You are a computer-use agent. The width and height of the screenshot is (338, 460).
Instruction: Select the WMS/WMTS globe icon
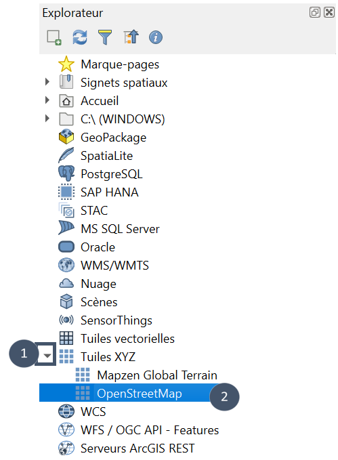(x=66, y=265)
